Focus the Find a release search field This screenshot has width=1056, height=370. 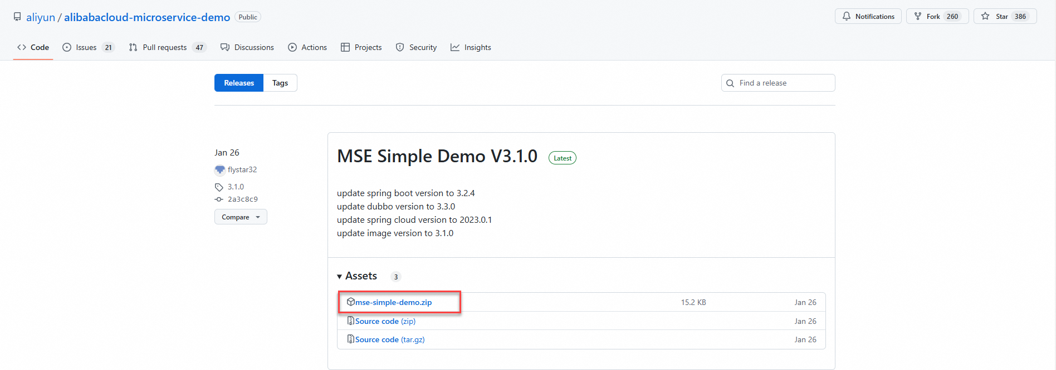(x=778, y=83)
